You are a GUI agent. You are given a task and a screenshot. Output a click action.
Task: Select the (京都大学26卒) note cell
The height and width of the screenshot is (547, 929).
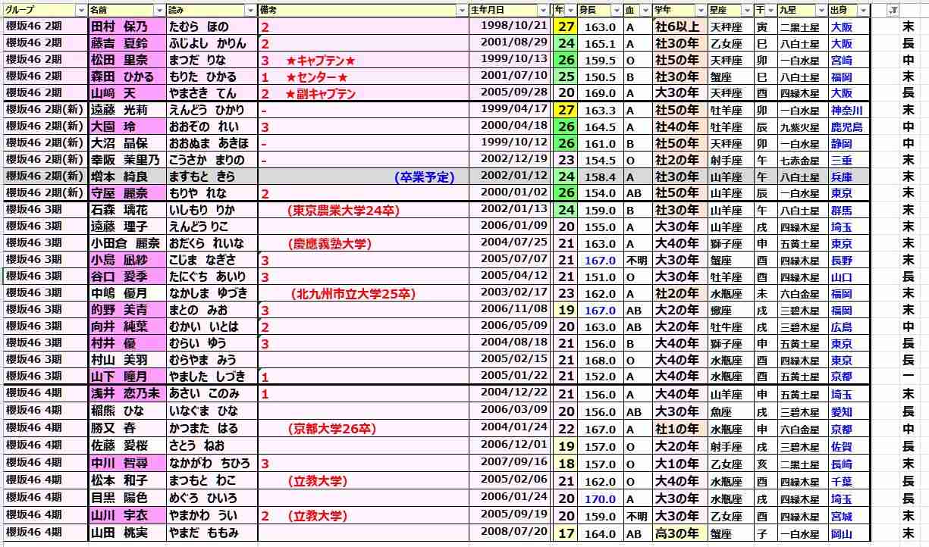(x=363, y=429)
